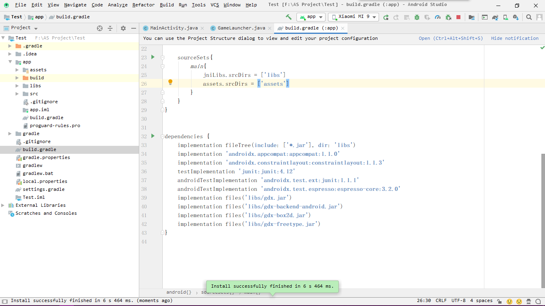Viewport: 545px width, 306px height.
Task: Select proguard-rules.pro in the project tree
Action: click(55, 126)
